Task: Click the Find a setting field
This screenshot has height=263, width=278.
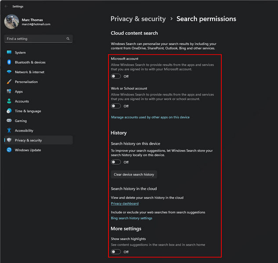Action: click(39, 39)
